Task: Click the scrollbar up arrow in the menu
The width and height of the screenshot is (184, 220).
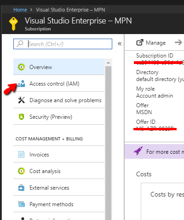Action: (x=108, y=63)
